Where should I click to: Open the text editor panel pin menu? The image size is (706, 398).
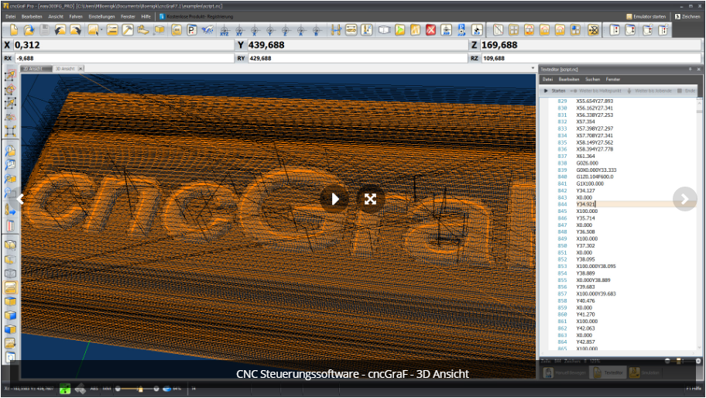[690, 70]
